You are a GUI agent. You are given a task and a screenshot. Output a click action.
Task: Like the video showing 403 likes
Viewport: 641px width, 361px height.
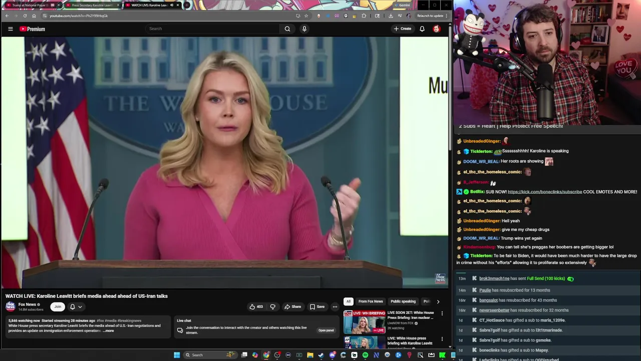256,307
